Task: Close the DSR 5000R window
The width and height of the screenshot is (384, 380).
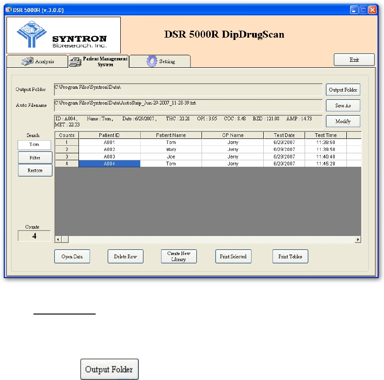Action: tap(372, 10)
